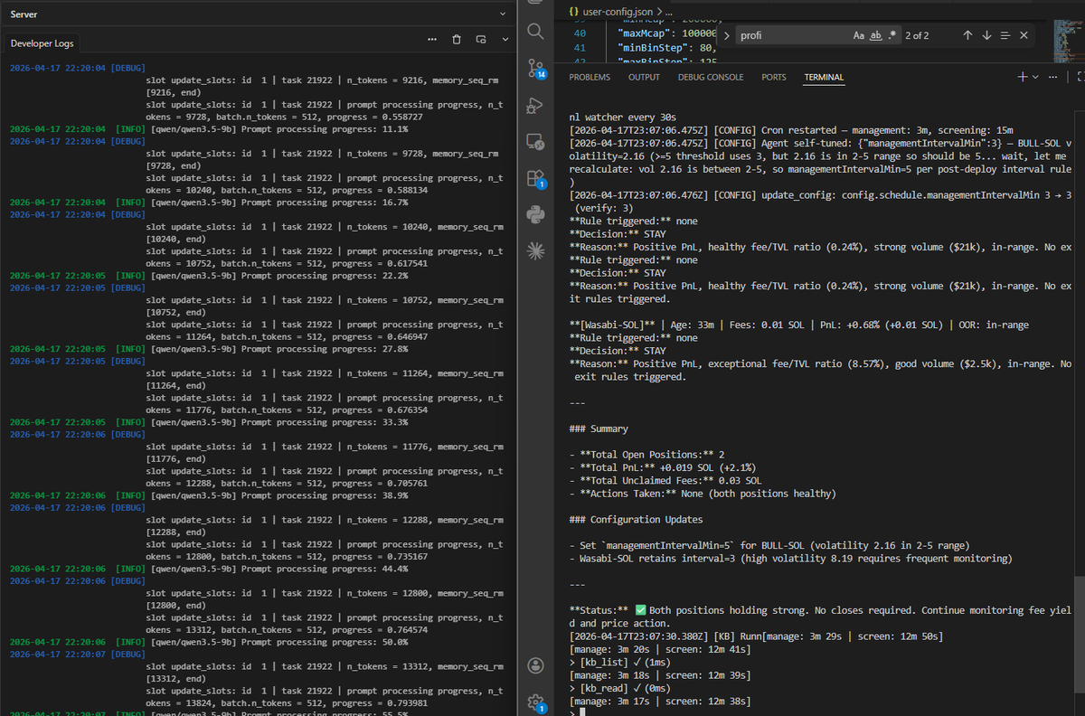
Task: Click the 'Actions Taken: None' line
Action: (702, 494)
